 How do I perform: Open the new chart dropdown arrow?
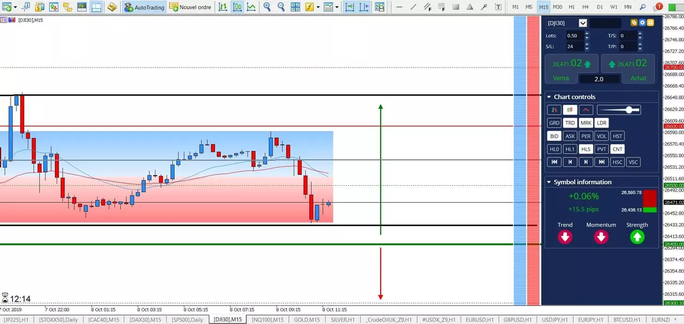point(15,7)
